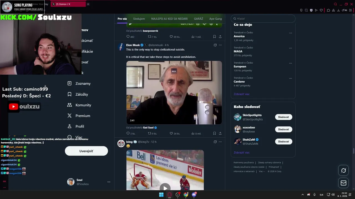Screen dimensions: 355x199
Task: Open the Zoznamy lists icon in sidebar
Action: pos(70,83)
